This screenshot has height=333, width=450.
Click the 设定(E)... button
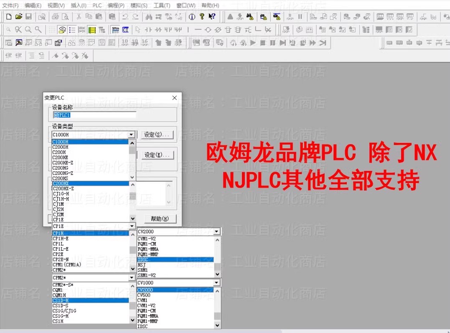(x=157, y=155)
